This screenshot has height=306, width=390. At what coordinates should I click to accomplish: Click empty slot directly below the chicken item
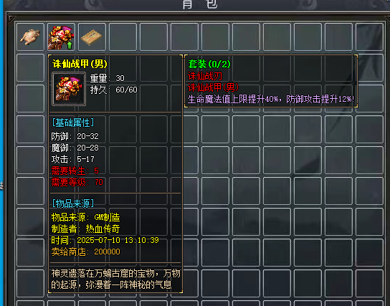click(30, 68)
